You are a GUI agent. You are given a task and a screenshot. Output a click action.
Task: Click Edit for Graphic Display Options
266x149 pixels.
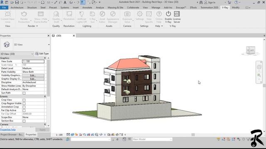(33, 79)
